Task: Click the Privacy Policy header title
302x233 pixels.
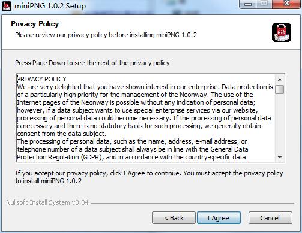Action: pos(35,24)
